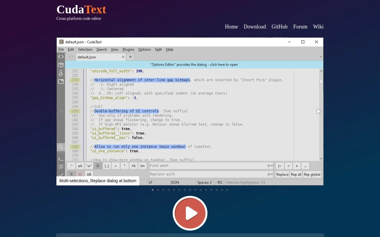Clear the Find what field
The height and width of the screenshot is (237, 380).
(269, 166)
